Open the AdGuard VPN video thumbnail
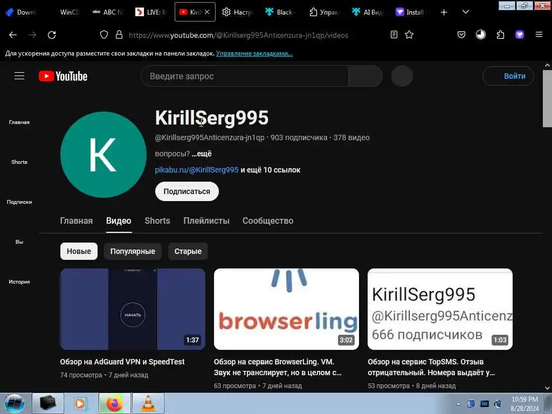This screenshot has width=552, height=414. coord(133,309)
